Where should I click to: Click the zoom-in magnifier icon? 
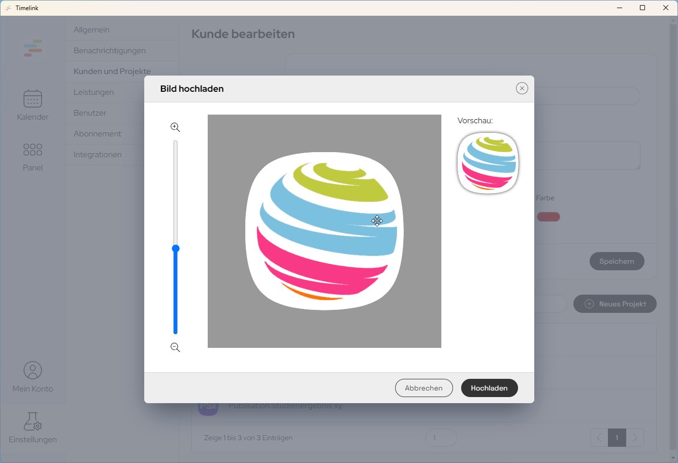[175, 127]
